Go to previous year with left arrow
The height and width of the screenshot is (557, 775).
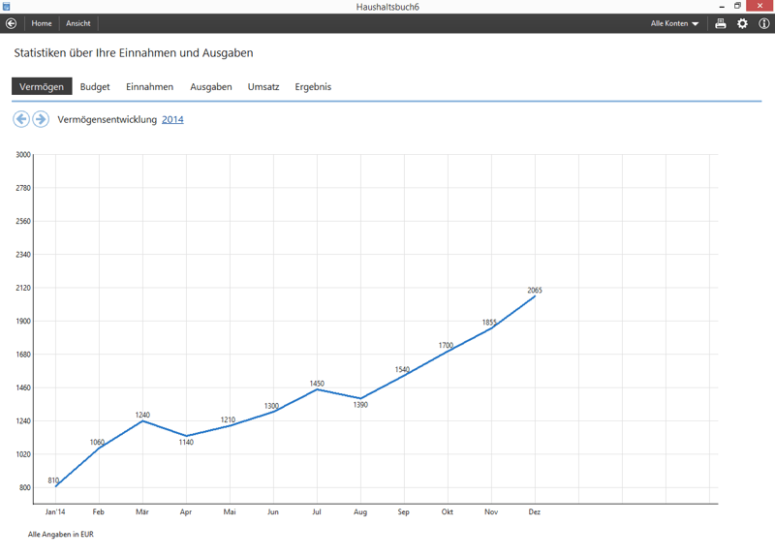pos(20,119)
